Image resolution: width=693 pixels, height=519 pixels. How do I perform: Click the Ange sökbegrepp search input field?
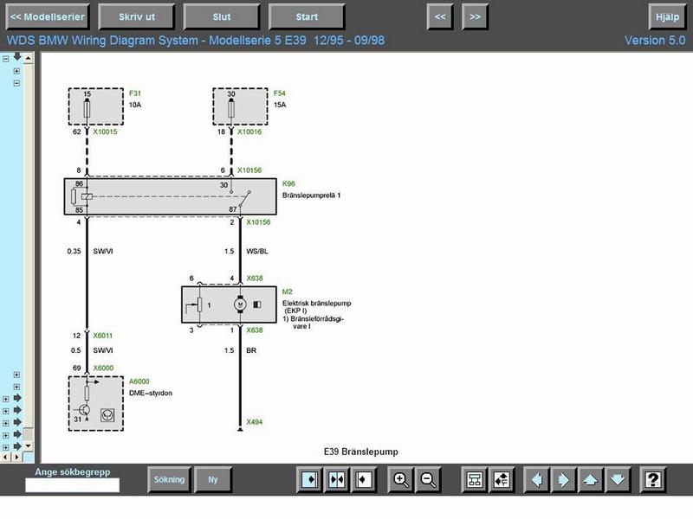point(72,485)
